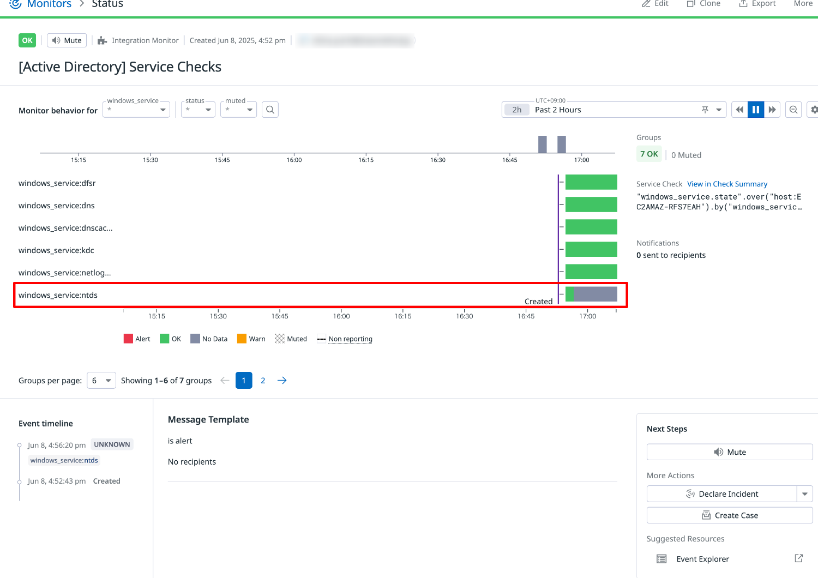Click the search magnifier button
818x578 pixels.
pyautogui.click(x=270, y=110)
